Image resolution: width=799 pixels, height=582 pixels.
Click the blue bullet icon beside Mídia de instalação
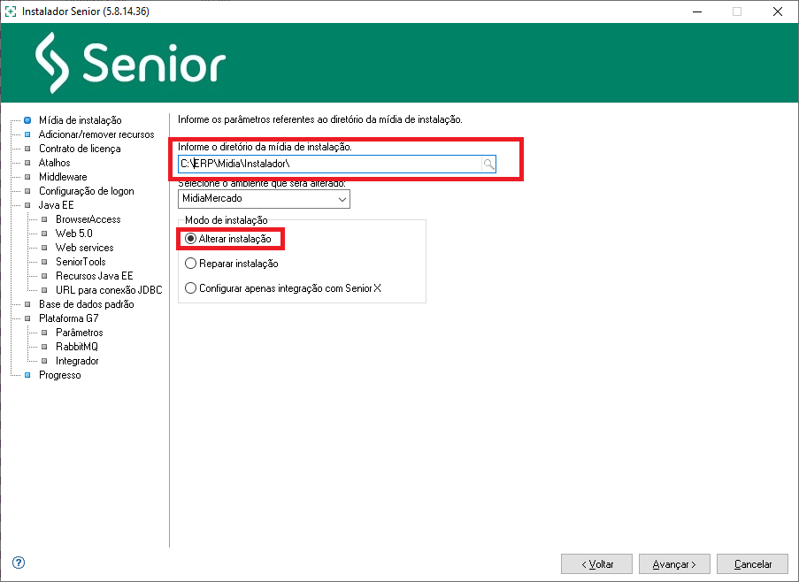[x=27, y=120]
